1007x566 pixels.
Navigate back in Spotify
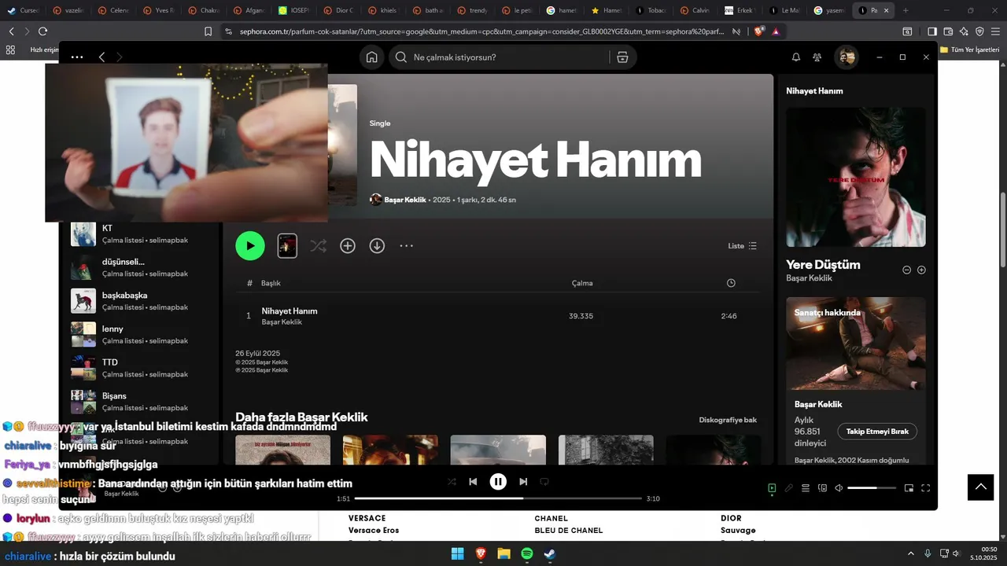point(101,57)
